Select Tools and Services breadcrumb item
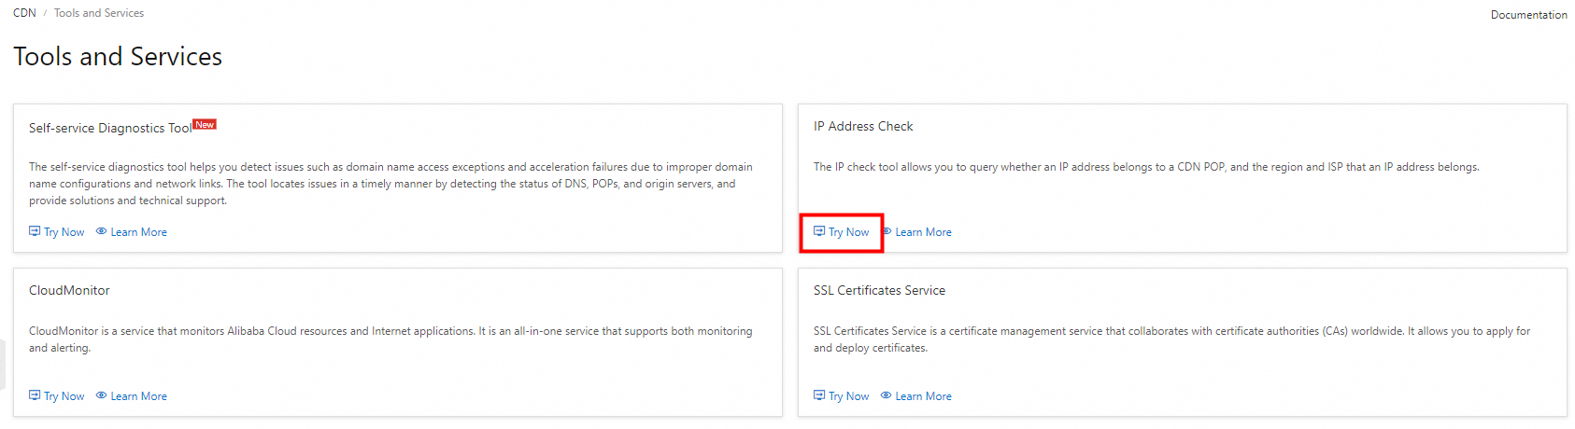This screenshot has width=1575, height=429. coord(99,13)
